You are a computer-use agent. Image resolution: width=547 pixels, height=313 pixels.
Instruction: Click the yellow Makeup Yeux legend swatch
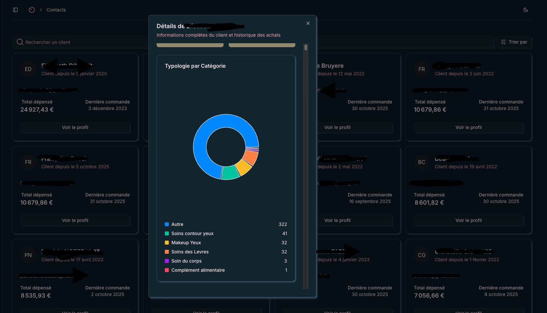pyautogui.click(x=167, y=243)
